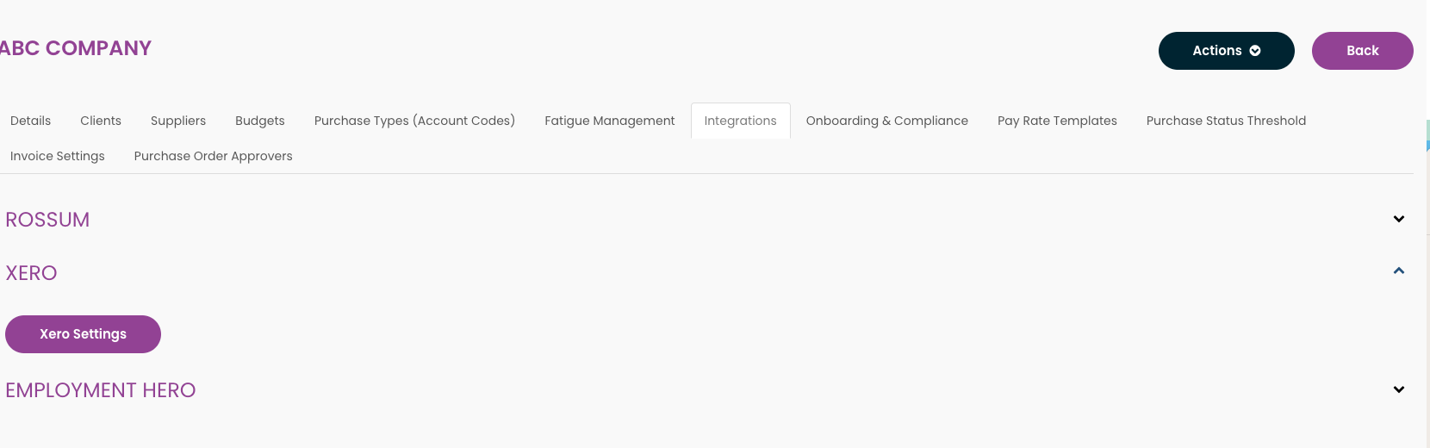Select the Integrations tab
The width and height of the screenshot is (1430, 448).
740,121
